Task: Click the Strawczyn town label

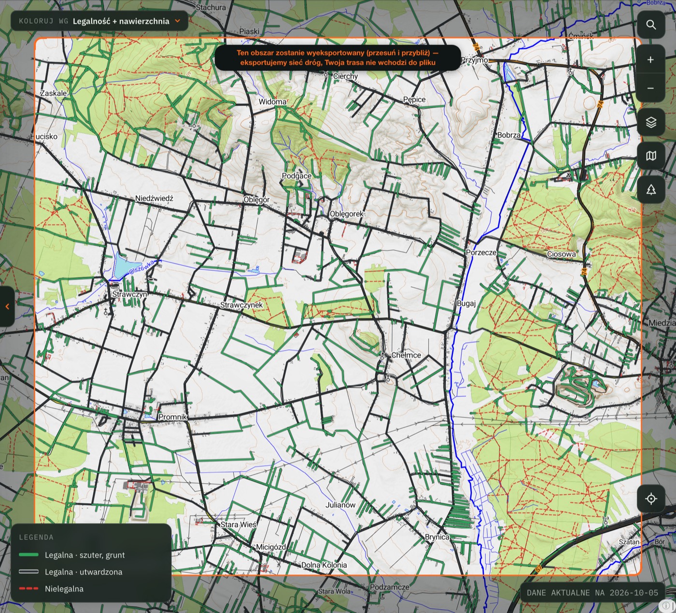Action: 129,294
